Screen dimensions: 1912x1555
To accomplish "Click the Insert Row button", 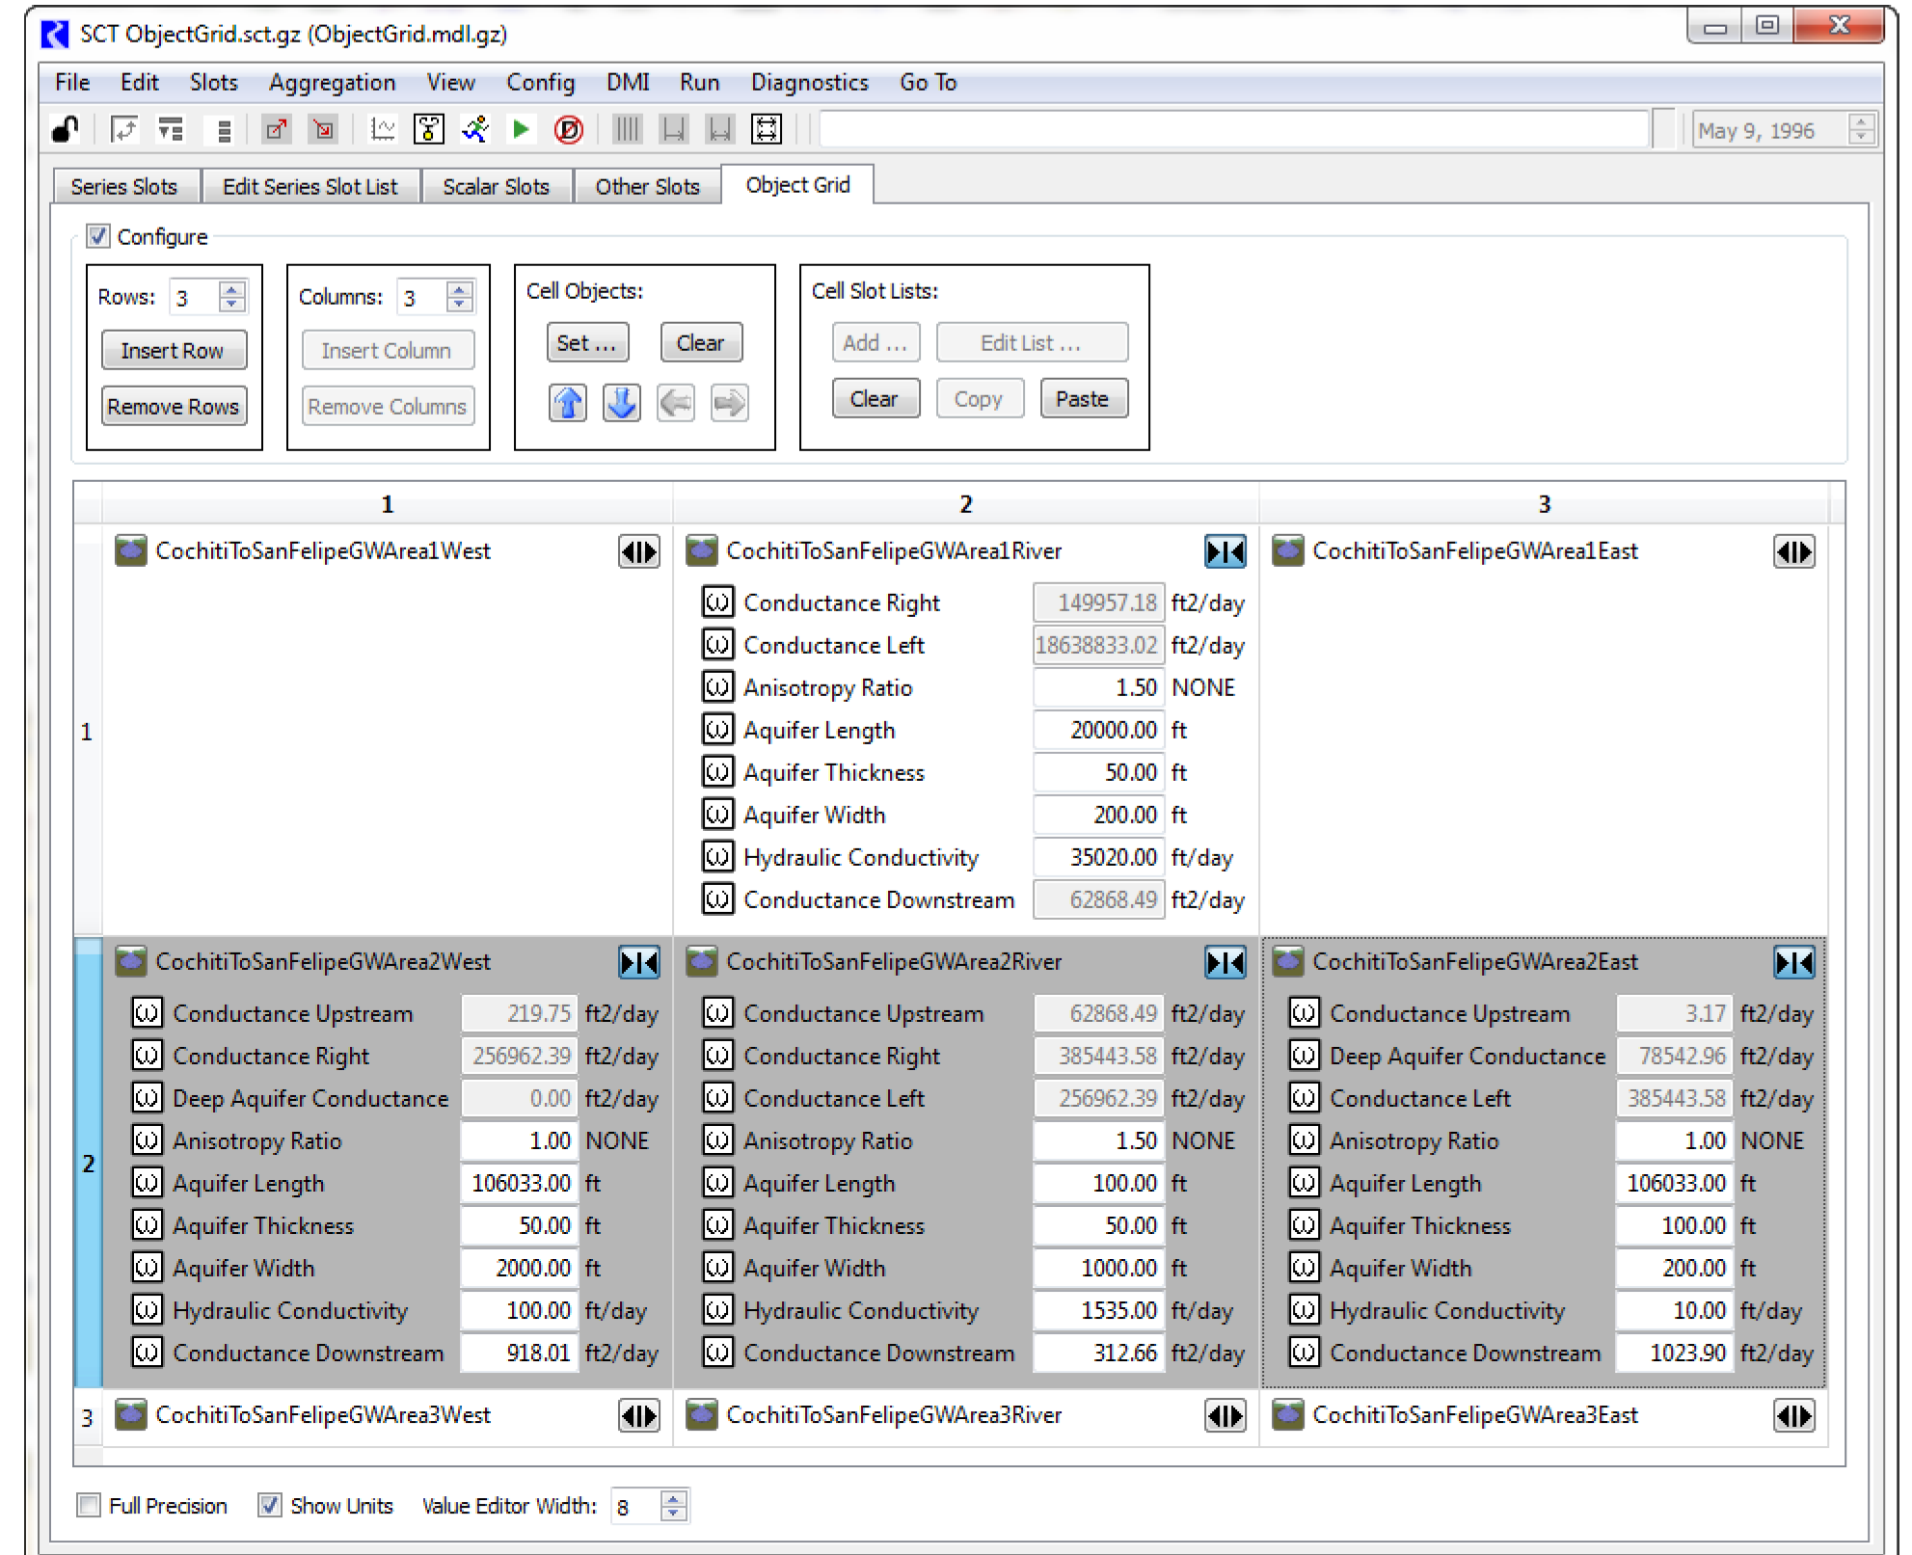I will pyautogui.click(x=173, y=351).
